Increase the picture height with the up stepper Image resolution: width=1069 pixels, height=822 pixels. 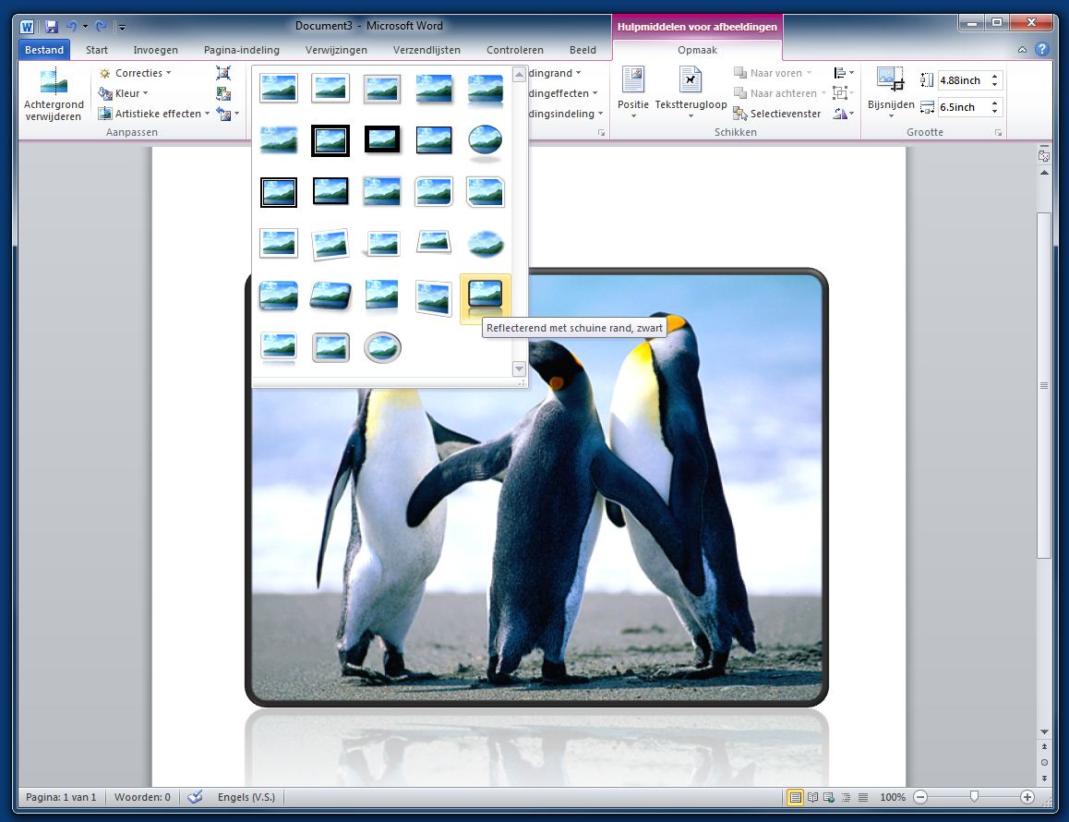pyautogui.click(x=995, y=77)
